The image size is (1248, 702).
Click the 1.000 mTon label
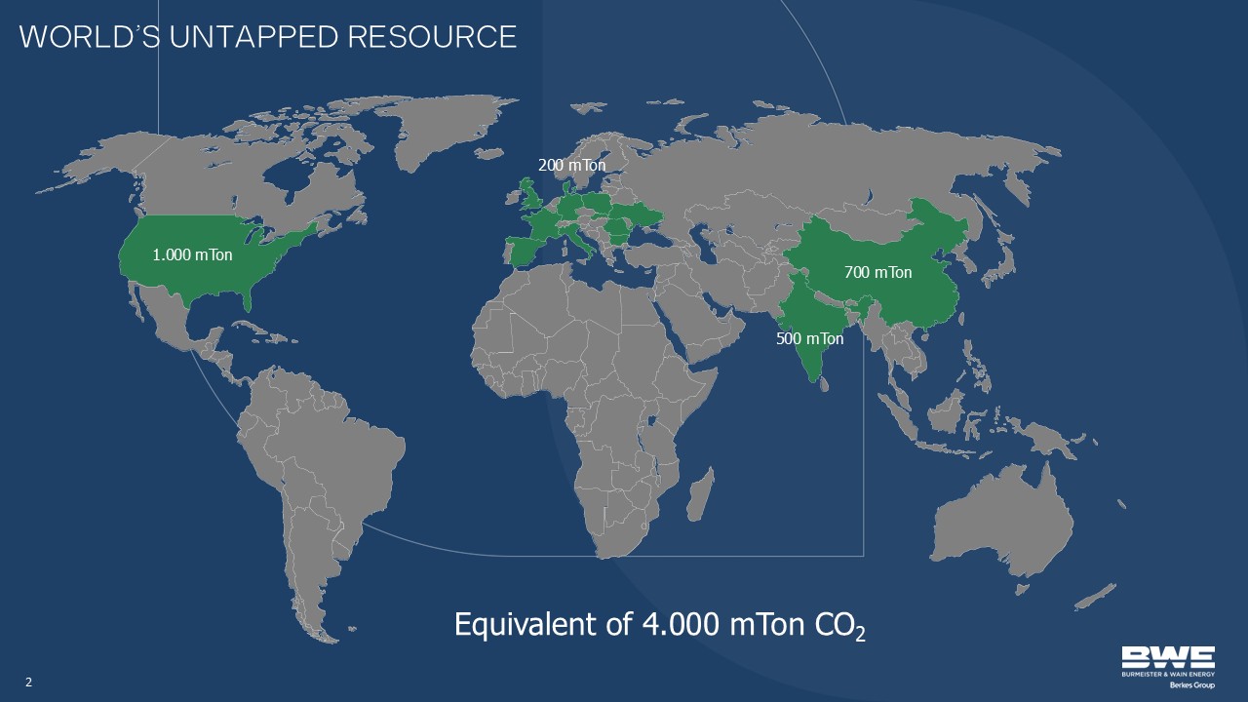pyautogui.click(x=193, y=255)
